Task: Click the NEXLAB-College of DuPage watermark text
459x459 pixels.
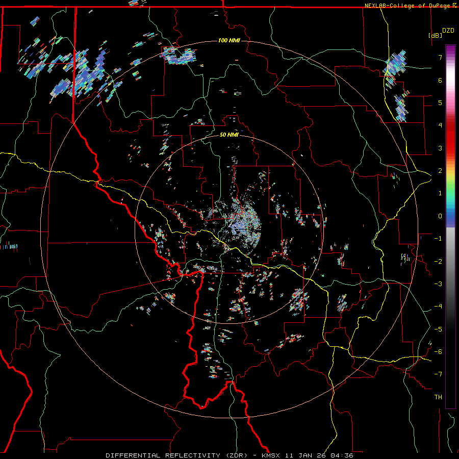Action: pyautogui.click(x=407, y=6)
